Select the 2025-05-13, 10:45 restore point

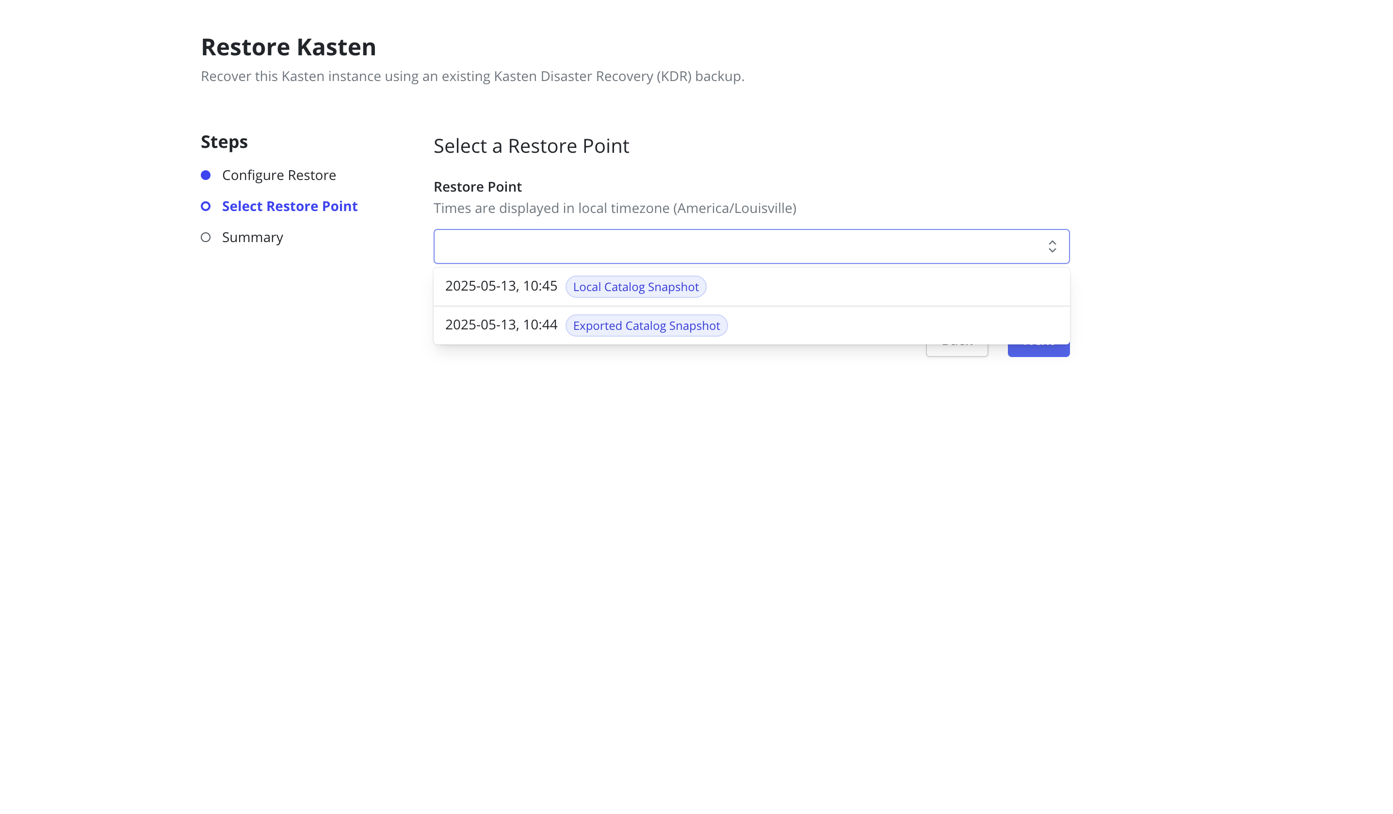(x=751, y=286)
